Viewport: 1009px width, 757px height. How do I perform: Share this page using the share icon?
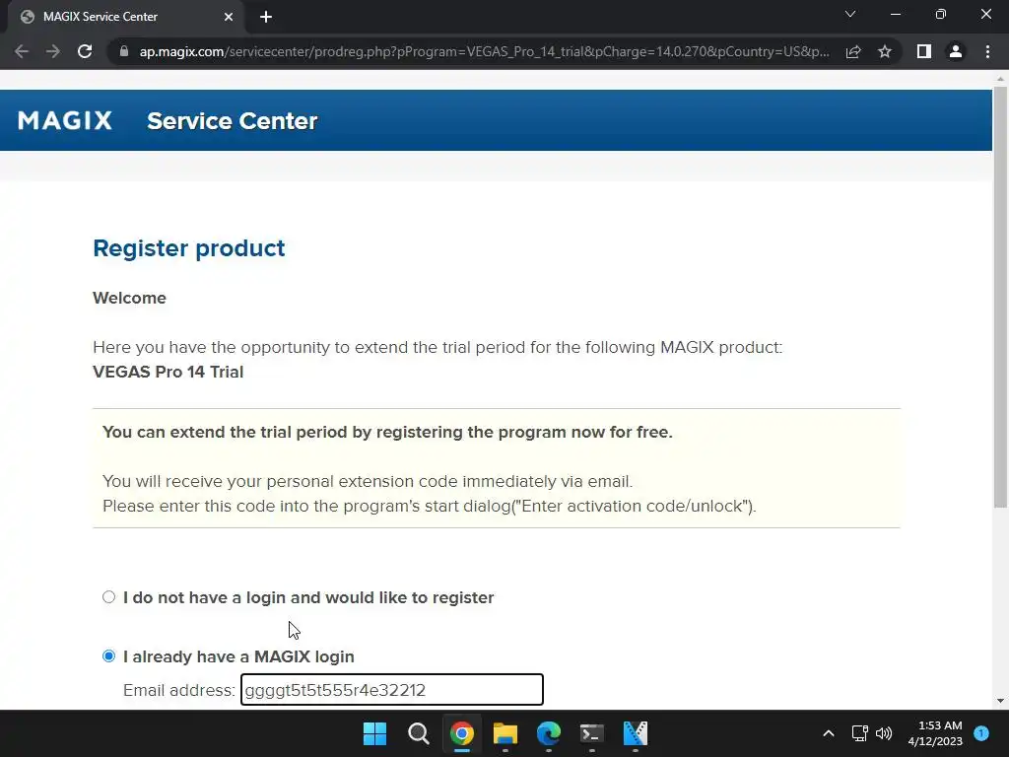point(853,51)
